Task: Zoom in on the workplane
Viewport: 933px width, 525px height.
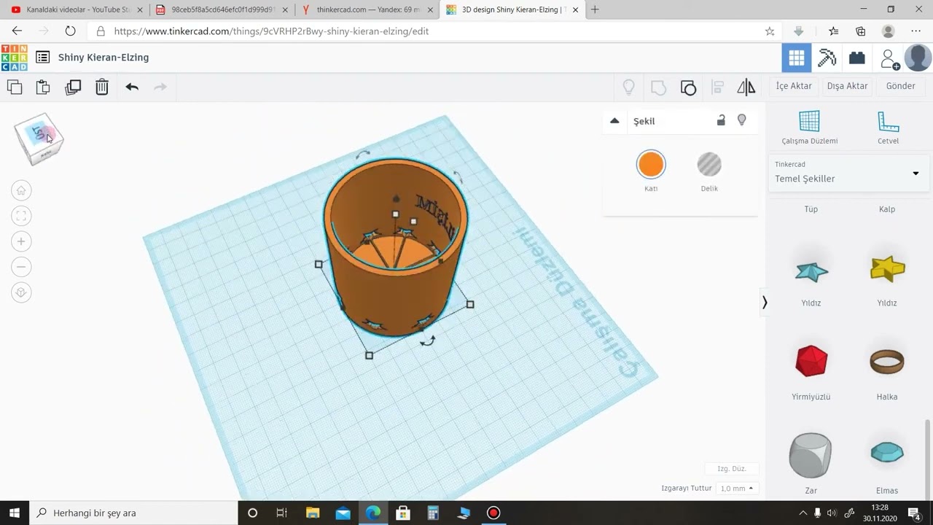Action: pyautogui.click(x=21, y=241)
